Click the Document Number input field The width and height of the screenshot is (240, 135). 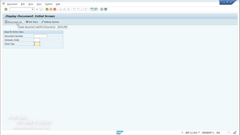[x=41, y=36]
